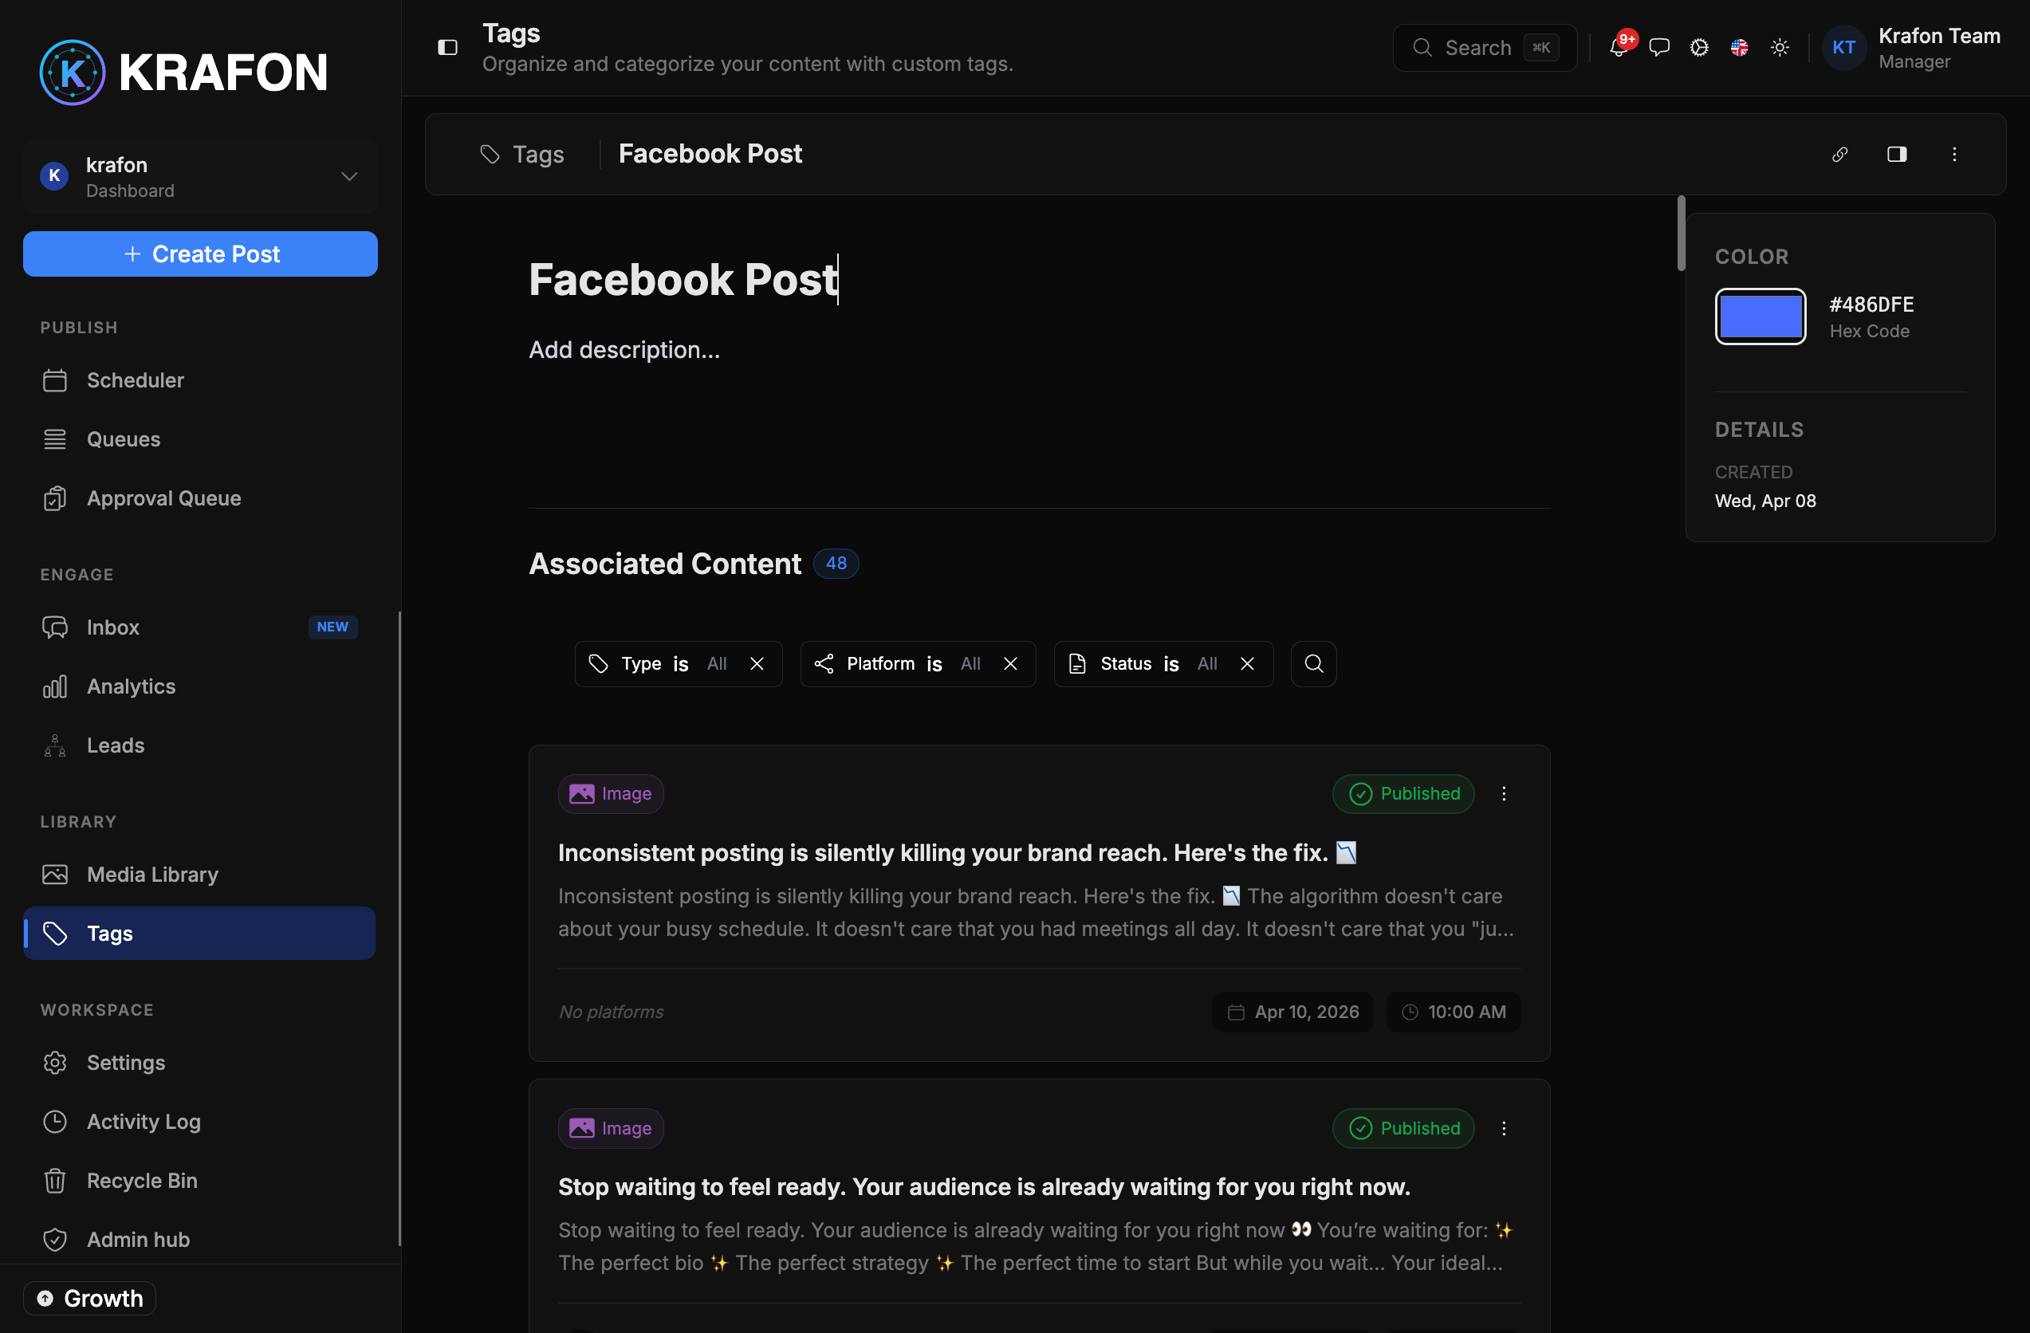Open the Stop waiting to feel ready post
Viewport: 2030px width, 1333px height.
(x=984, y=1187)
